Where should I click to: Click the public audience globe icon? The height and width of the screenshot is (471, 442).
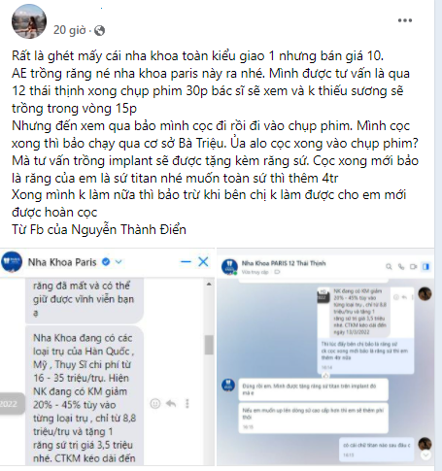99,30
